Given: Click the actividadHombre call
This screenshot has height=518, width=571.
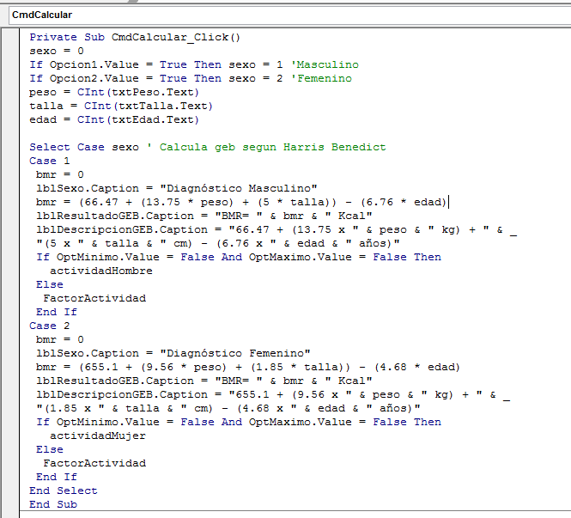Looking at the screenshot, I should [x=101, y=271].
